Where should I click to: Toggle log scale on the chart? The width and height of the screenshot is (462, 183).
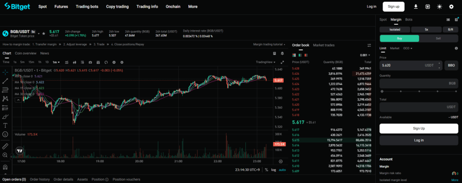point(273,169)
